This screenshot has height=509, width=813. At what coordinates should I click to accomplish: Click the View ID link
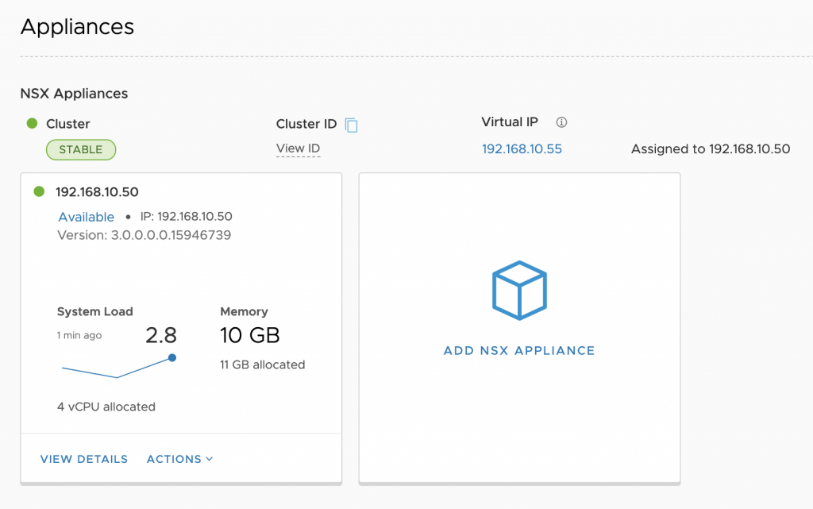pos(299,148)
